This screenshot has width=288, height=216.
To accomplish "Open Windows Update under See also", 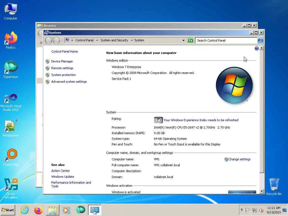I will (63, 177).
